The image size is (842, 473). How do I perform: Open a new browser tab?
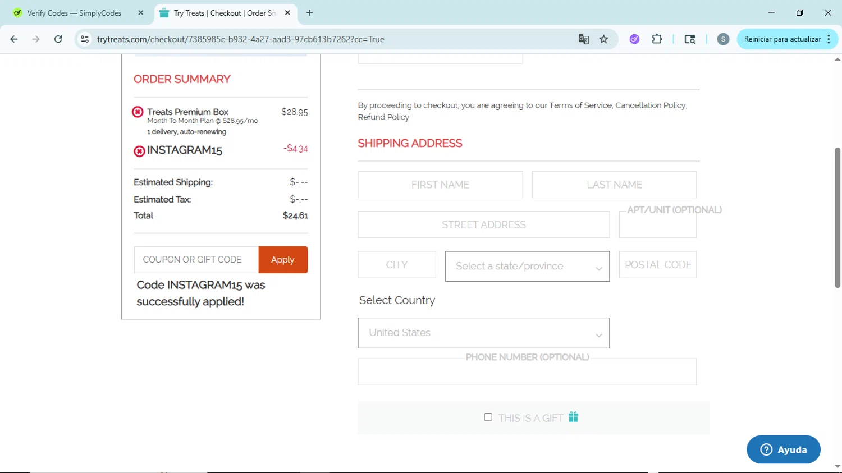point(309,13)
